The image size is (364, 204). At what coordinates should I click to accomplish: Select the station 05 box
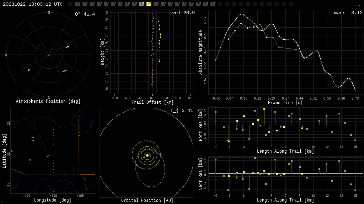click(106, 4)
